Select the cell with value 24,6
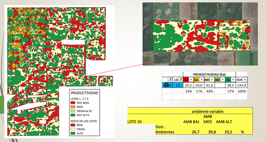 tap(199, 85)
